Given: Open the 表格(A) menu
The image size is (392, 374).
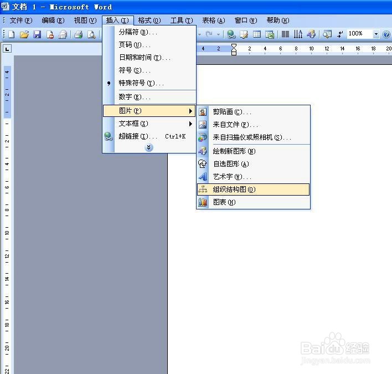Looking at the screenshot, I should [214, 21].
